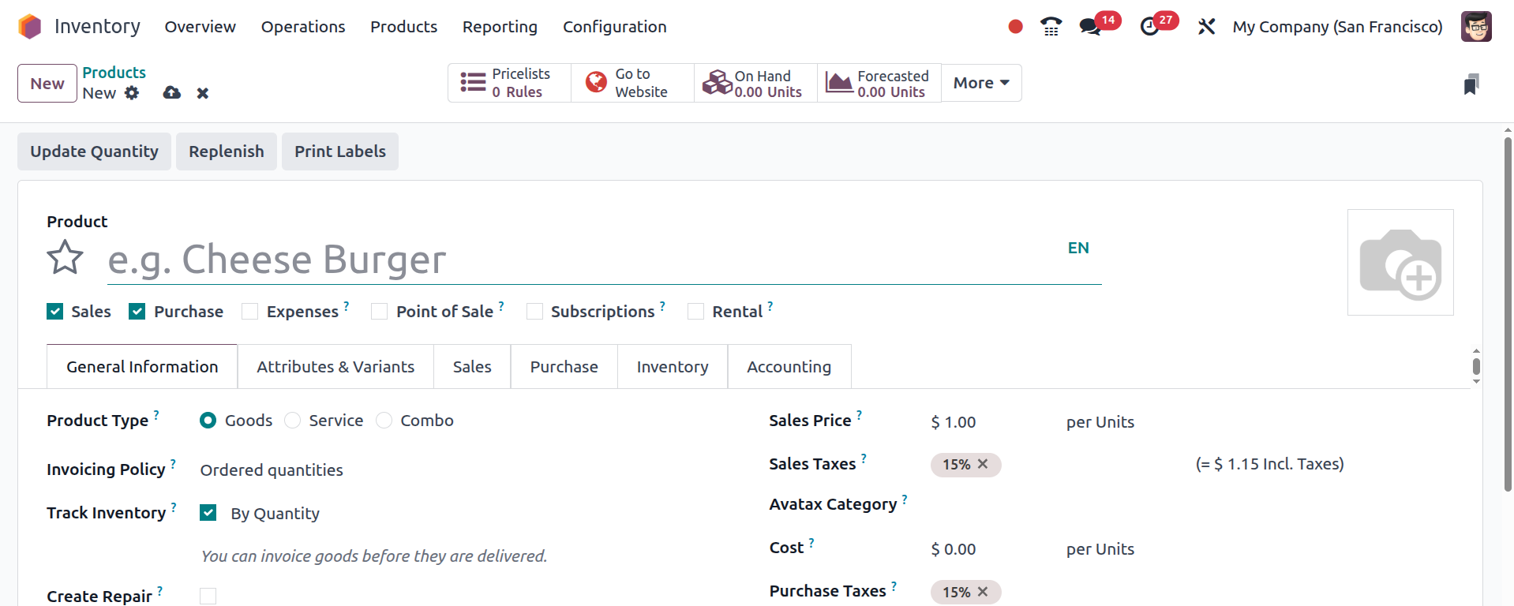Select the Service product type radio button
The image size is (1514, 606).
pyautogui.click(x=293, y=421)
